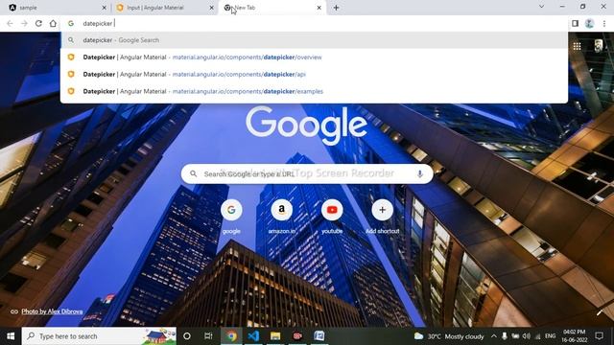Screen dimensions: 614x345
Task: Click the Search Google or type a URL box
Action: pyautogui.click(x=307, y=173)
